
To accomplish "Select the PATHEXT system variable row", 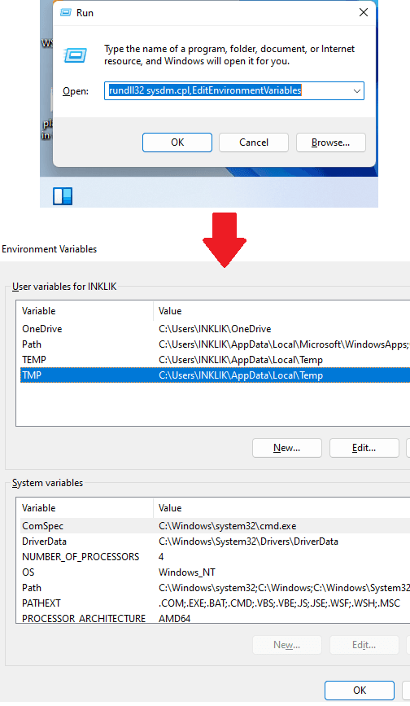I will [215, 603].
